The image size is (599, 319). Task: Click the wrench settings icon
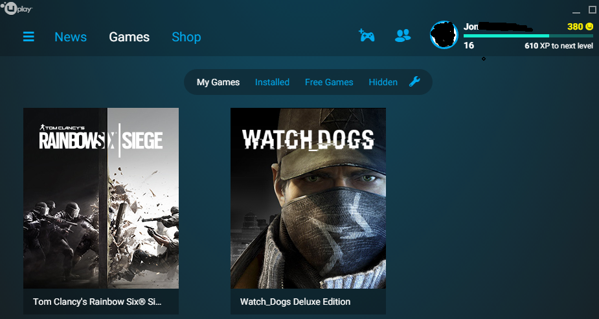click(x=414, y=81)
